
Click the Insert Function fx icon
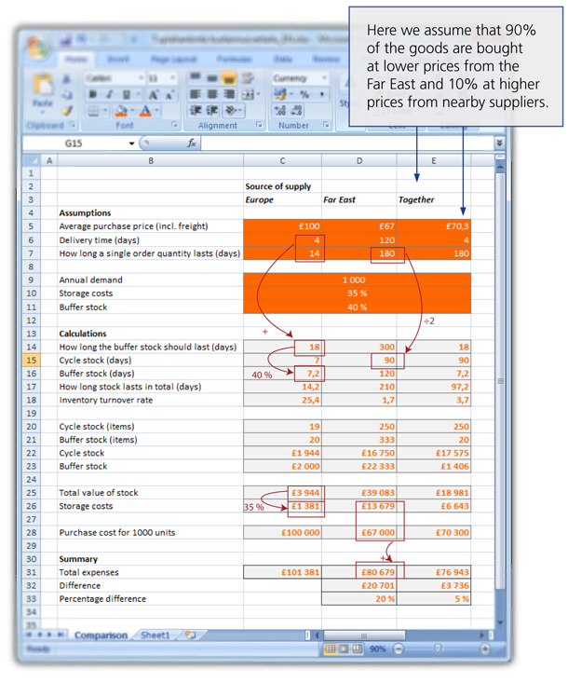coord(191,143)
